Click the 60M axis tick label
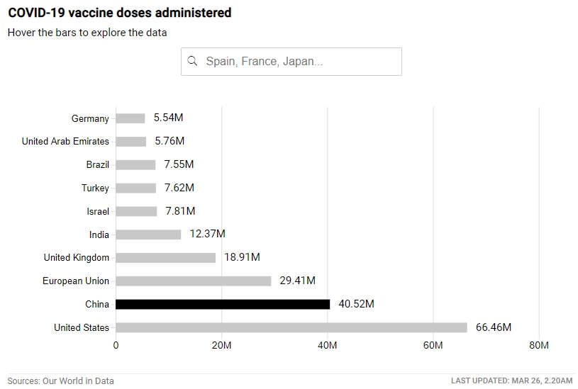The height and width of the screenshot is (389, 578). (x=433, y=345)
